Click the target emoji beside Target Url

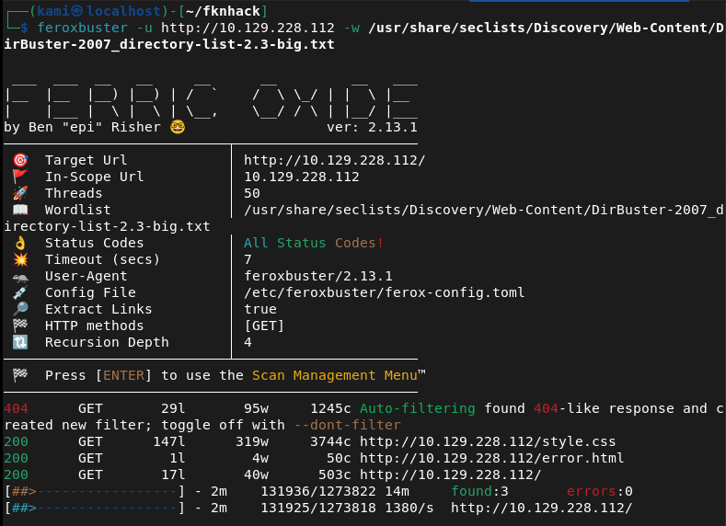tap(20, 160)
